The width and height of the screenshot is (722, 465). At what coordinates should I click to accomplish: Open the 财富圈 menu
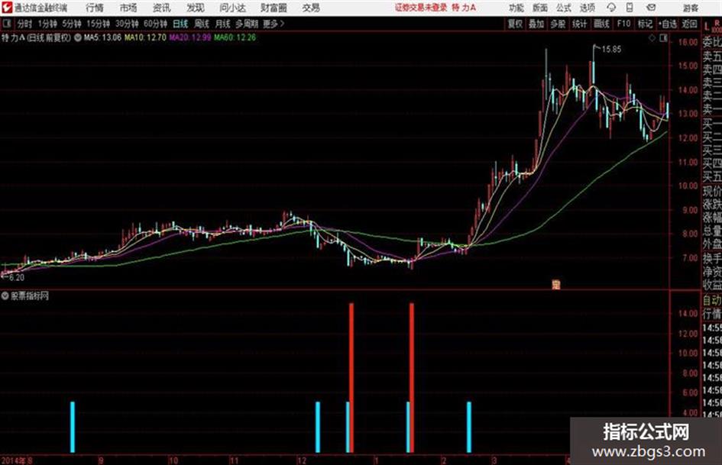click(274, 8)
